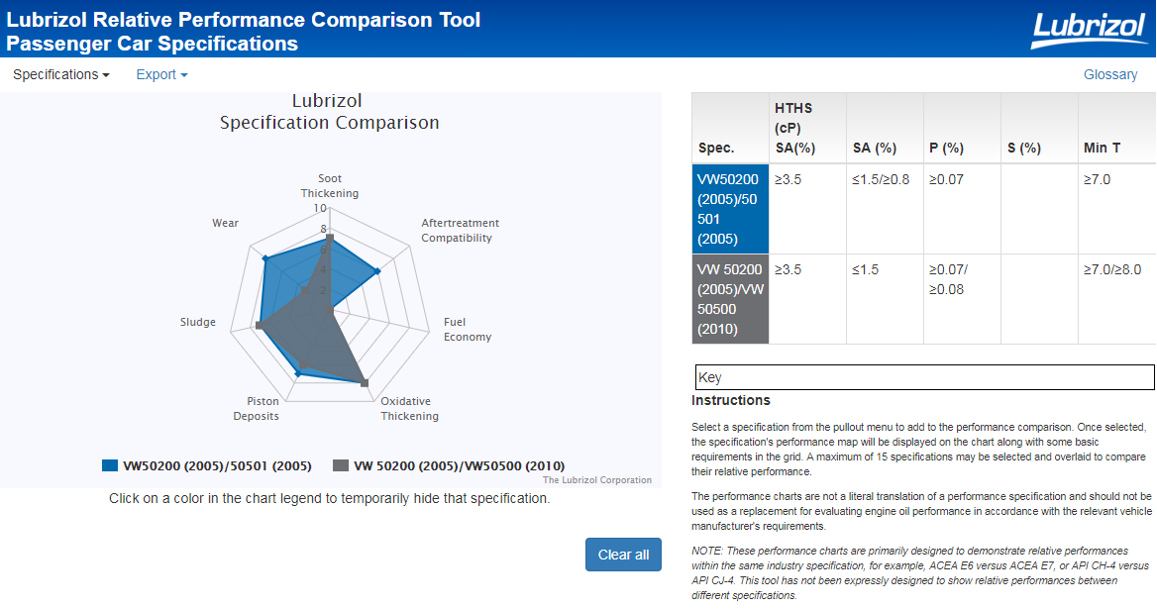
Task: Click the Fuel Economy axis label
Action: pyautogui.click(x=468, y=329)
